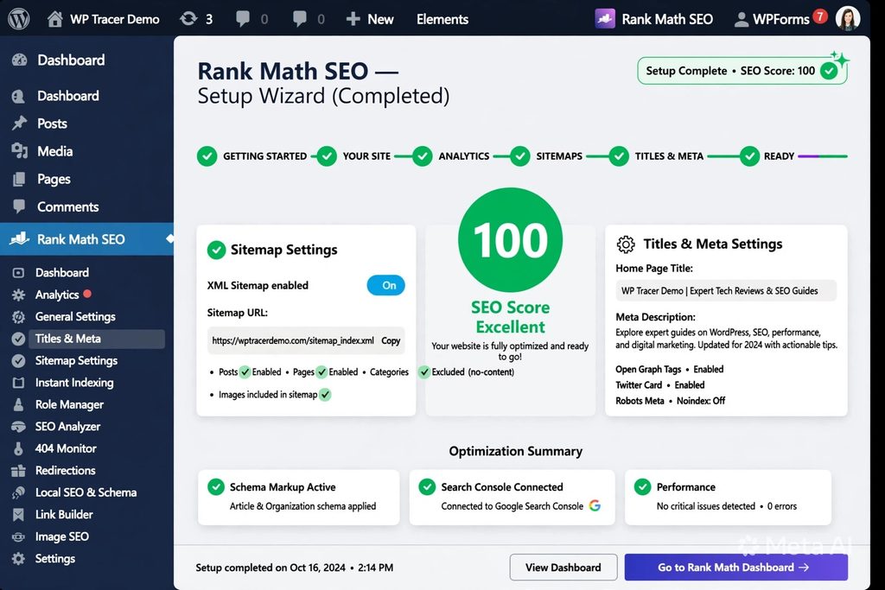This screenshot has height=590, width=885.
Task: Click the Redirections icon
Action: (x=19, y=471)
